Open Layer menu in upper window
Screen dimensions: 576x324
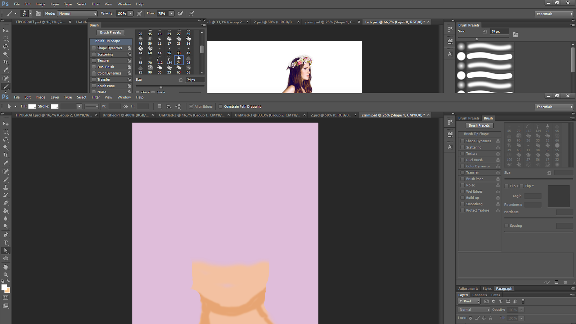tap(55, 4)
